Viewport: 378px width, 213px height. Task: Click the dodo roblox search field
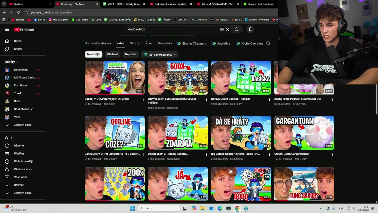point(173,29)
